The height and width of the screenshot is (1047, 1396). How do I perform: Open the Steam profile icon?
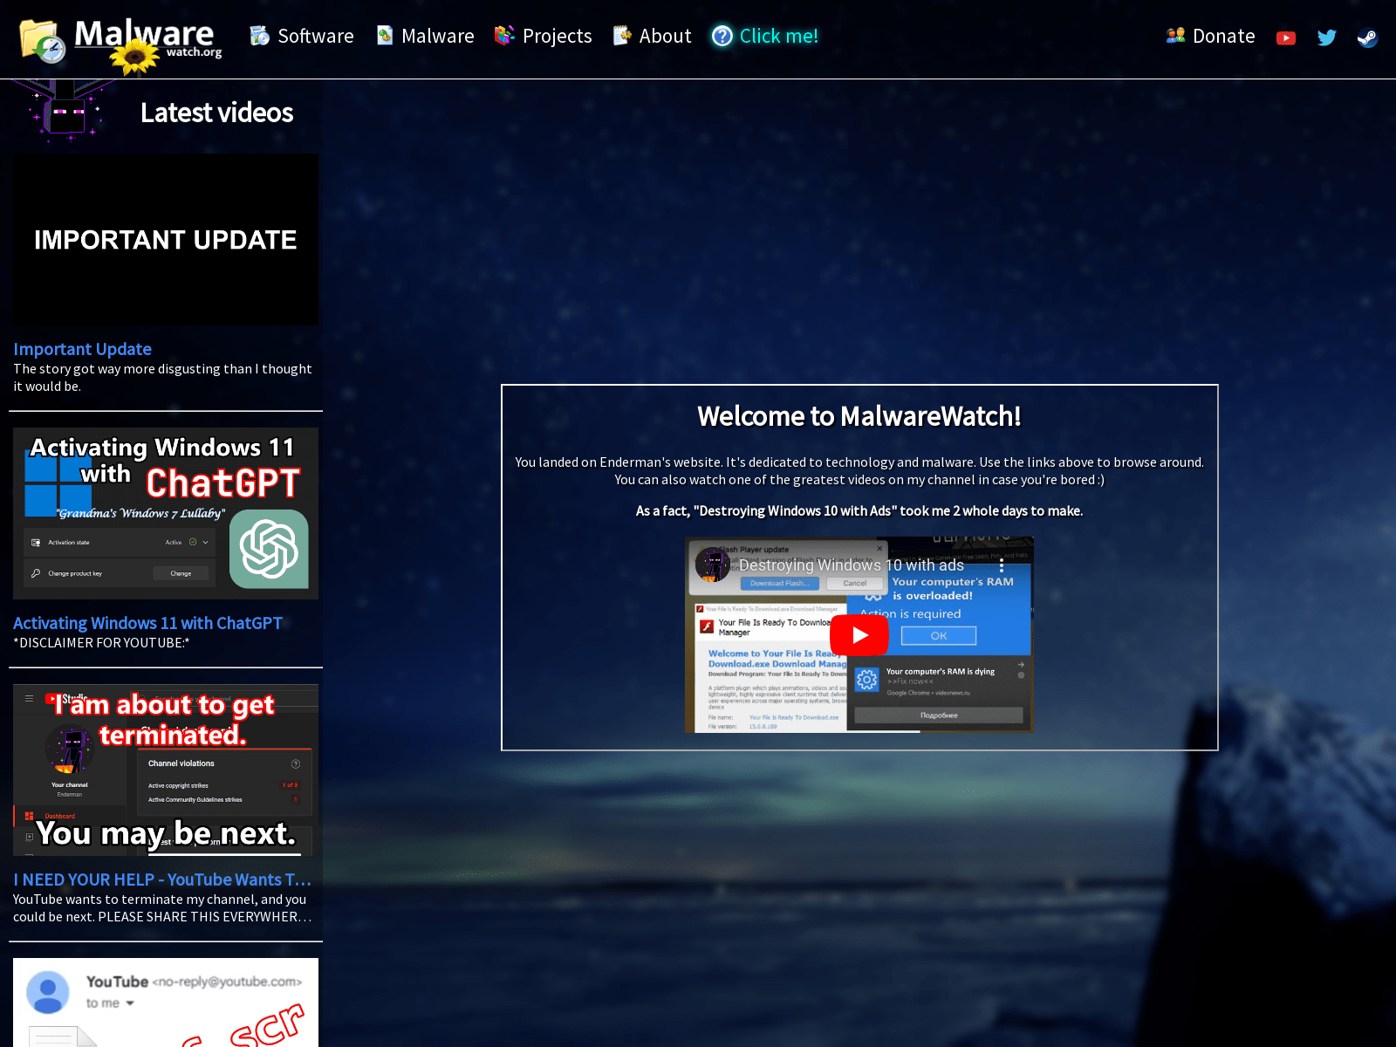click(1367, 38)
